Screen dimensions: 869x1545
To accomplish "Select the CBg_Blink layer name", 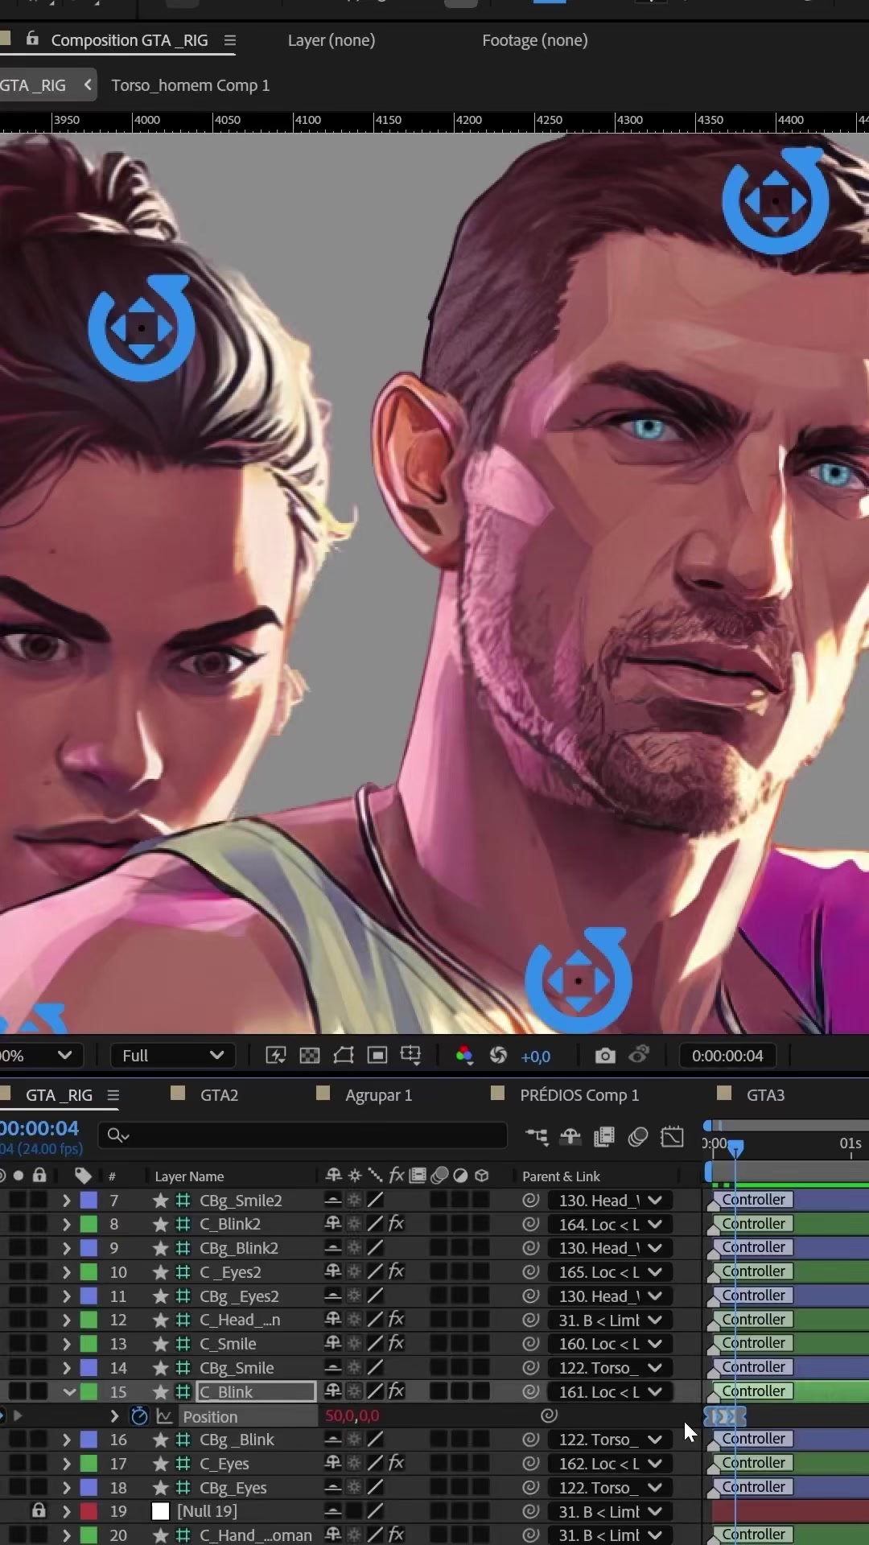I will [x=237, y=1440].
